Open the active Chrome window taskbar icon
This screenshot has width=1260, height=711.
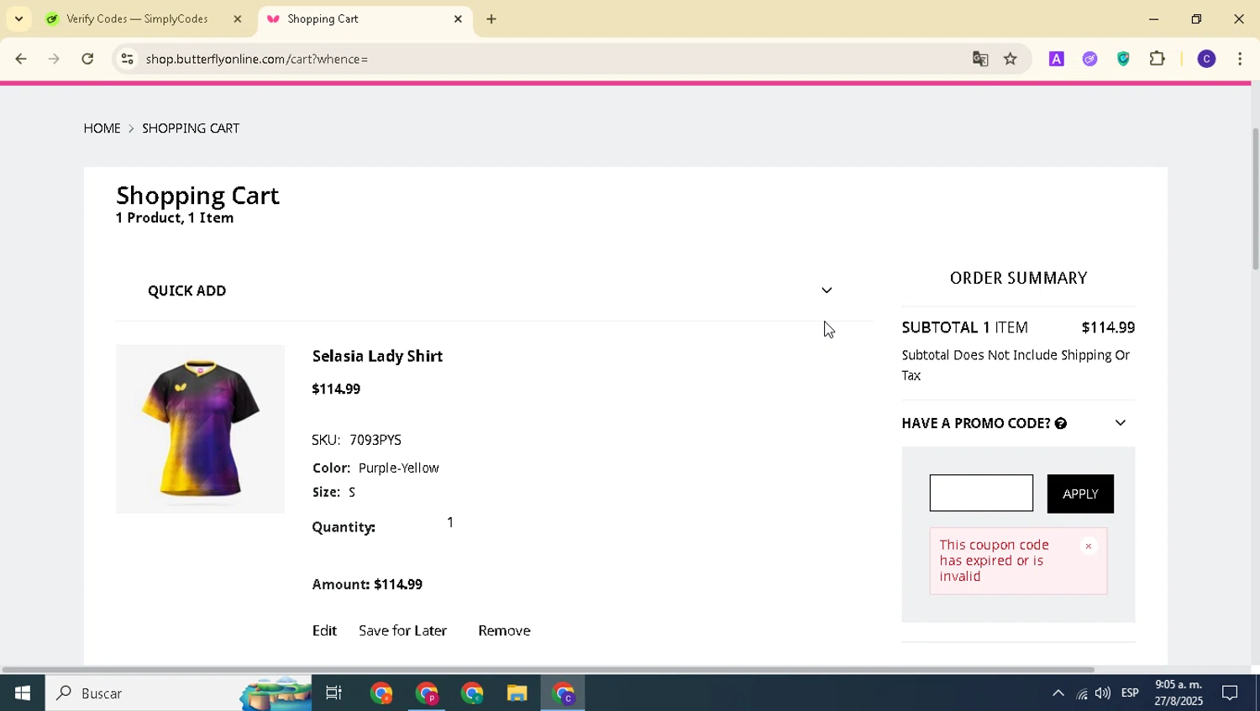click(x=563, y=693)
